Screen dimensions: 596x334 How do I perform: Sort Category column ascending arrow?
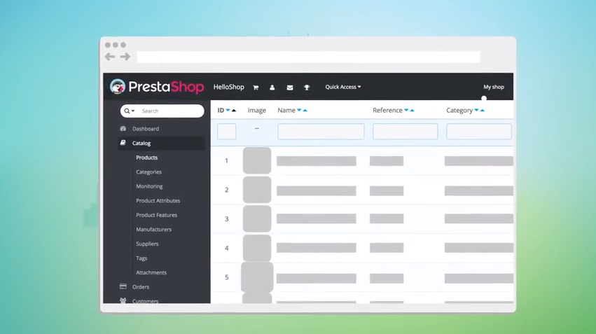pyautogui.click(x=483, y=110)
